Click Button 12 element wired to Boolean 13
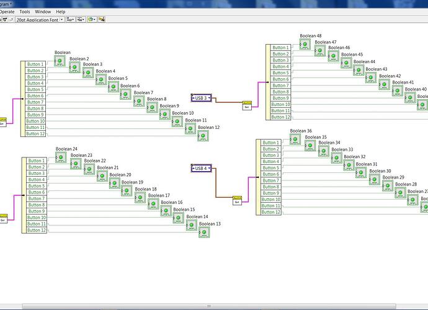428x310 pixels. tap(37, 230)
